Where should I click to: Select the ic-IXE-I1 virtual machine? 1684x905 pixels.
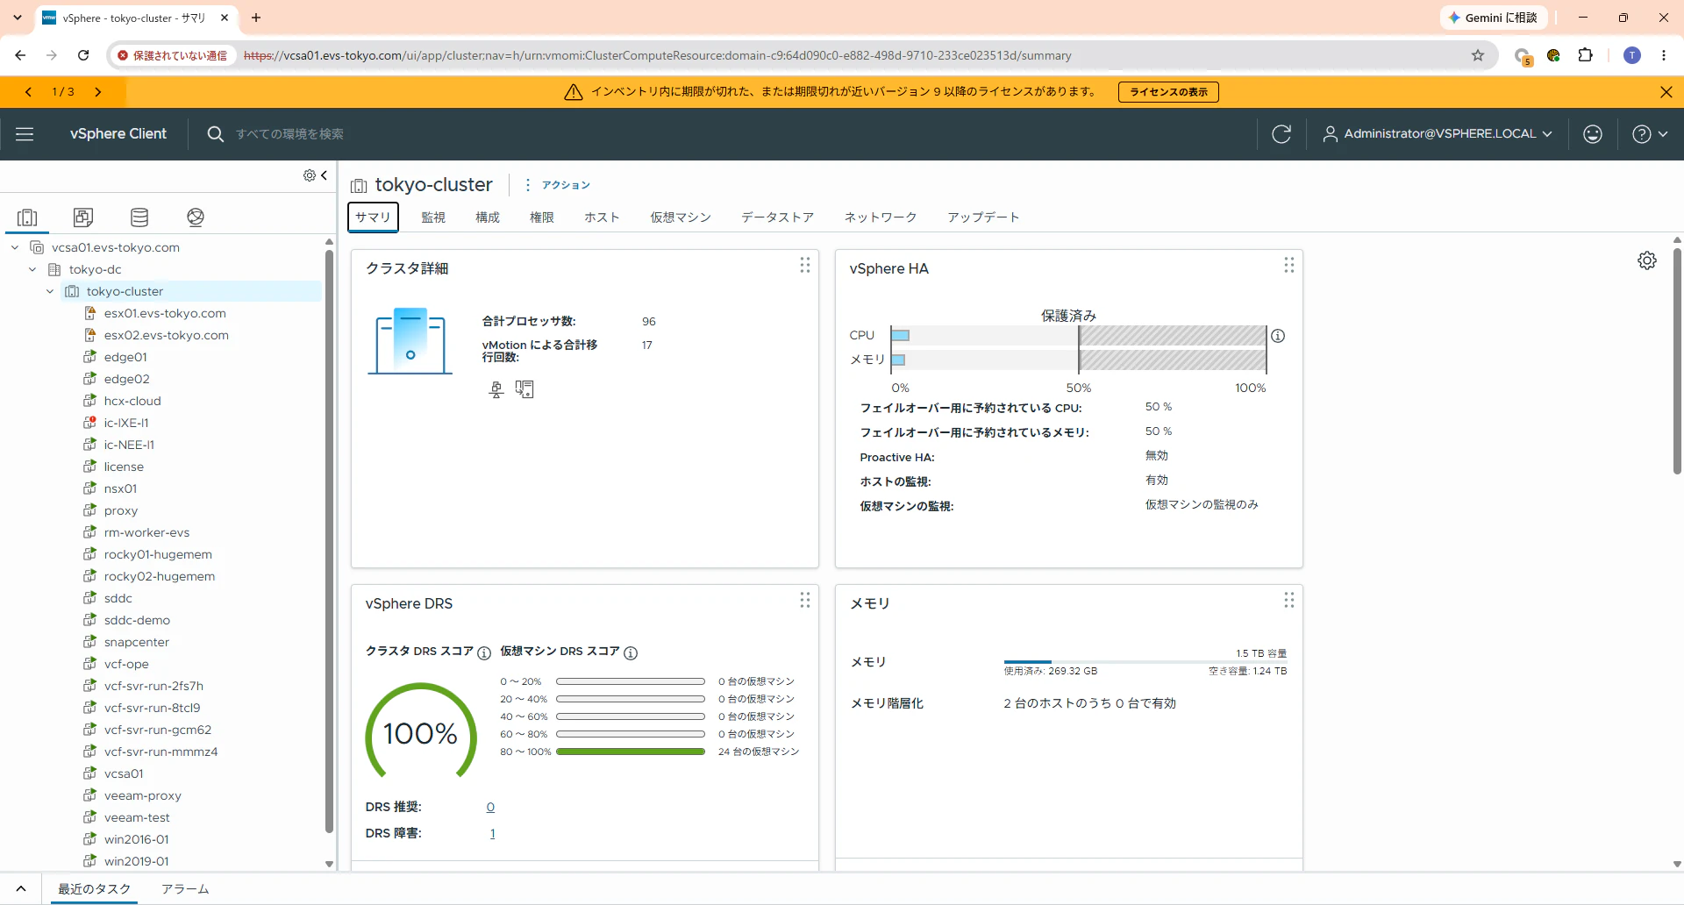pyautogui.click(x=126, y=423)
